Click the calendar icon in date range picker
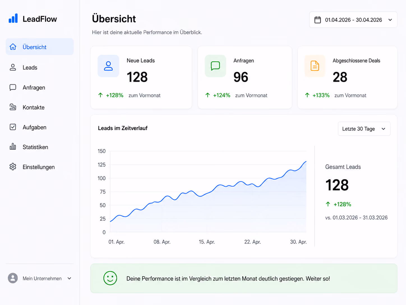Viewport: 406px width, 305px height. pyautogui.click(x=318, y=20)
